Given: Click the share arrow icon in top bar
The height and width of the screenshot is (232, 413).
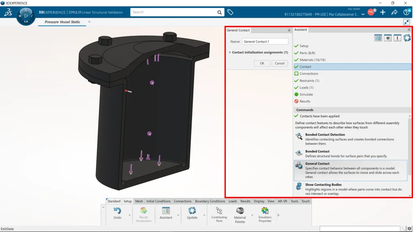Looking at the screenshot, I should (x=394, y=13).
